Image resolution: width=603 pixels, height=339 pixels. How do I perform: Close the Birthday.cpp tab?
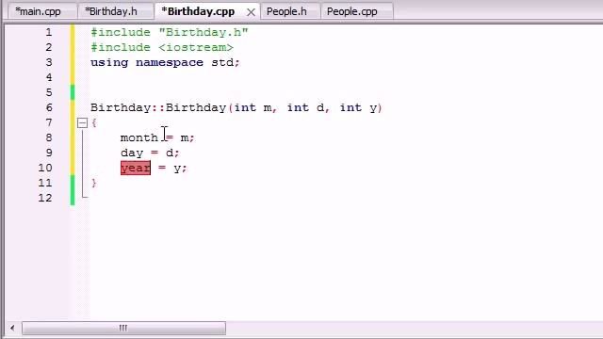[251, 12]
